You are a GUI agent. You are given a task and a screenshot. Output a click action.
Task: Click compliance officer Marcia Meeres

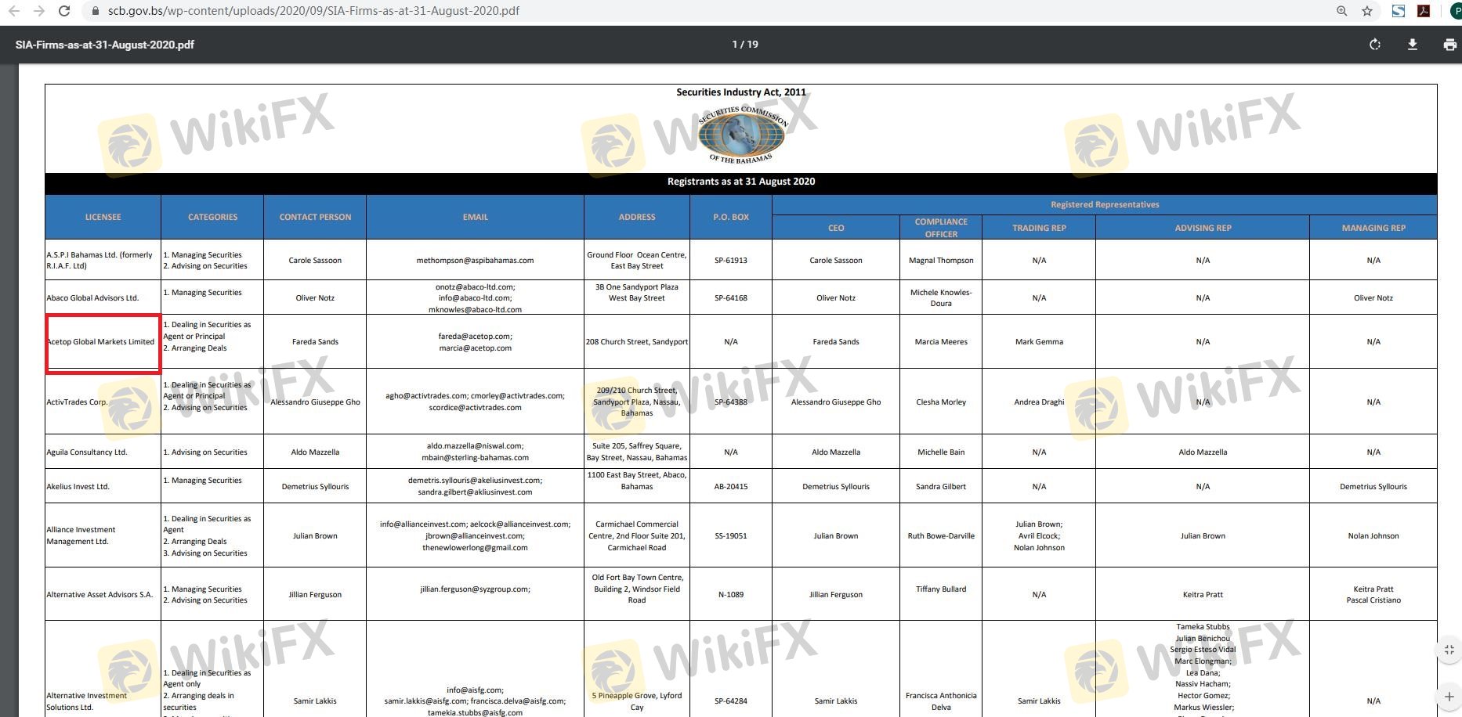click(x=941, y=342)
